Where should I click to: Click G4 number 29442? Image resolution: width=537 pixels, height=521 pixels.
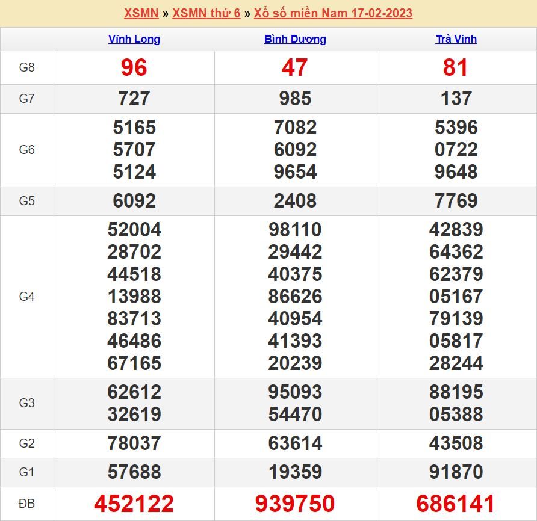click(x=295, y=252)
